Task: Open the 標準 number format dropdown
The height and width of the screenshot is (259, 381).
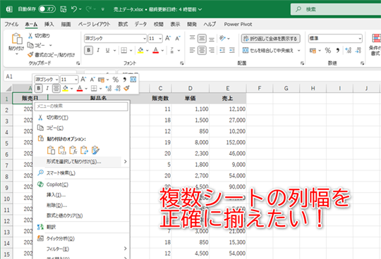Action: click(x=360, y=39)
